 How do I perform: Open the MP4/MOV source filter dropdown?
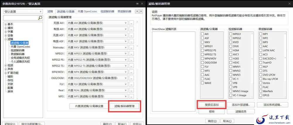[97, 72]
